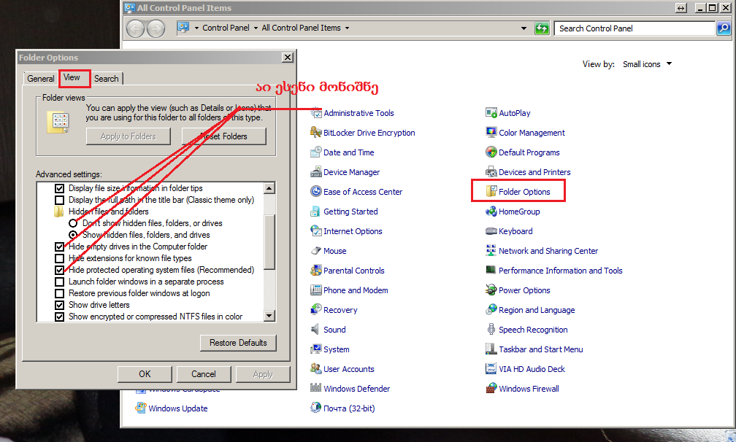The width and height of the screenshot is (736, 442).
Task: Click the Phone and Modem icon
Action: 316,290
